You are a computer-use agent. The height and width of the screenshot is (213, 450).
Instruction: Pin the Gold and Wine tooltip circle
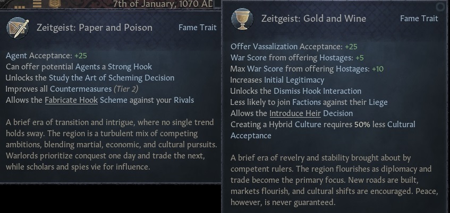click(x=439, y=7)
